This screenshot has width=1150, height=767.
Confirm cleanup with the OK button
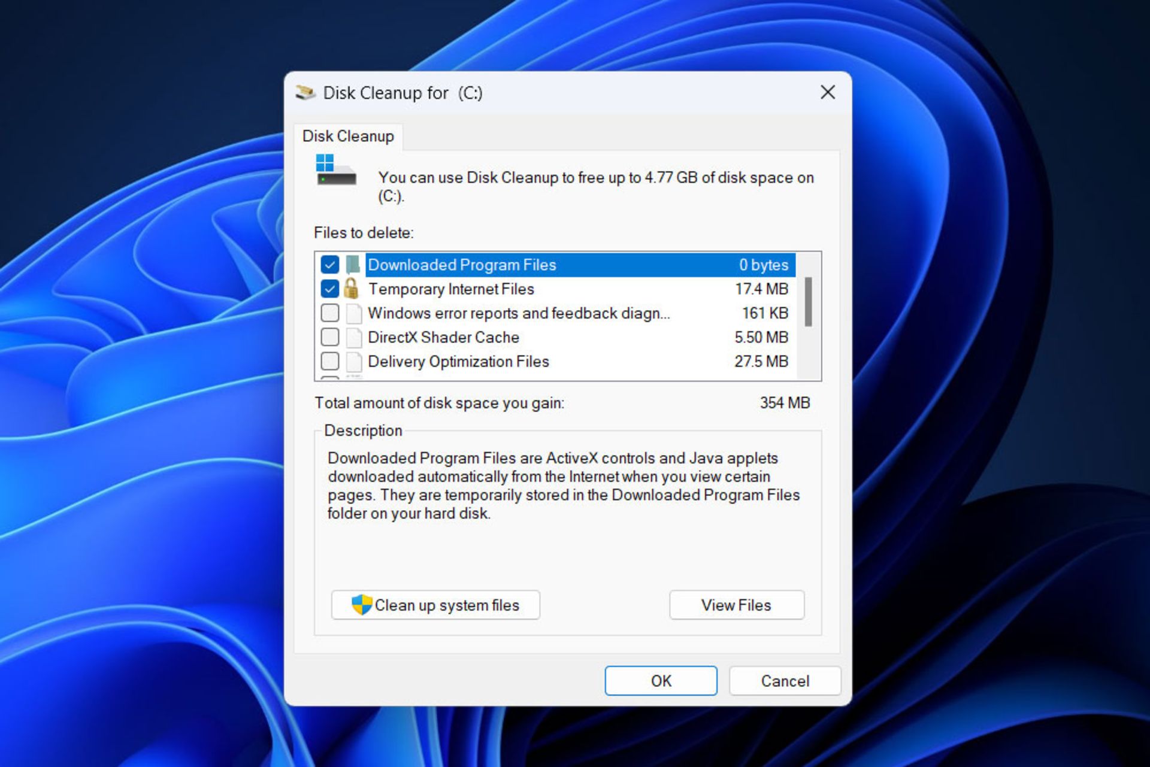point(661,681)
